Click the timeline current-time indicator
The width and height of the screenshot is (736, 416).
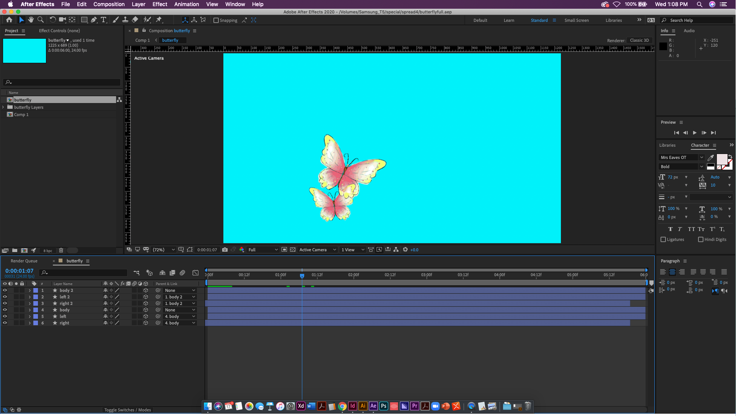pyautogui.click(x=302, y=276)
